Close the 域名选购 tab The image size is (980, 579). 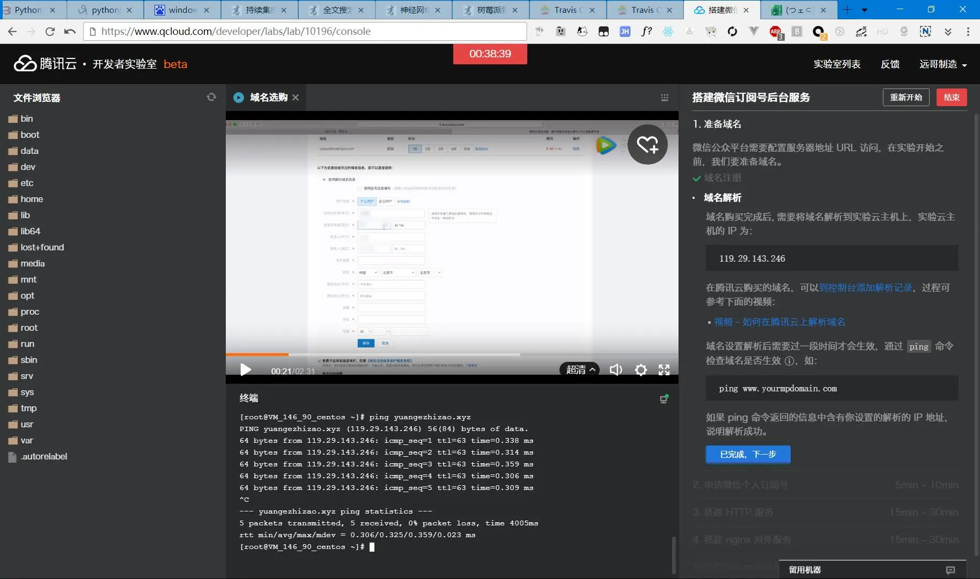[x=296, y=98]
